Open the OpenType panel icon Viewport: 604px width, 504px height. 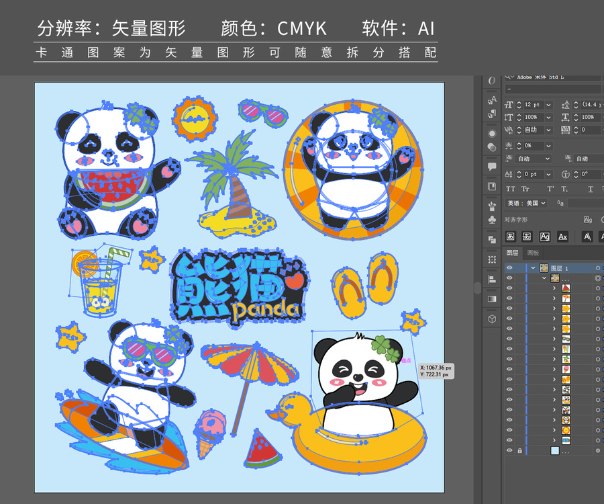(x=492, y=81)
